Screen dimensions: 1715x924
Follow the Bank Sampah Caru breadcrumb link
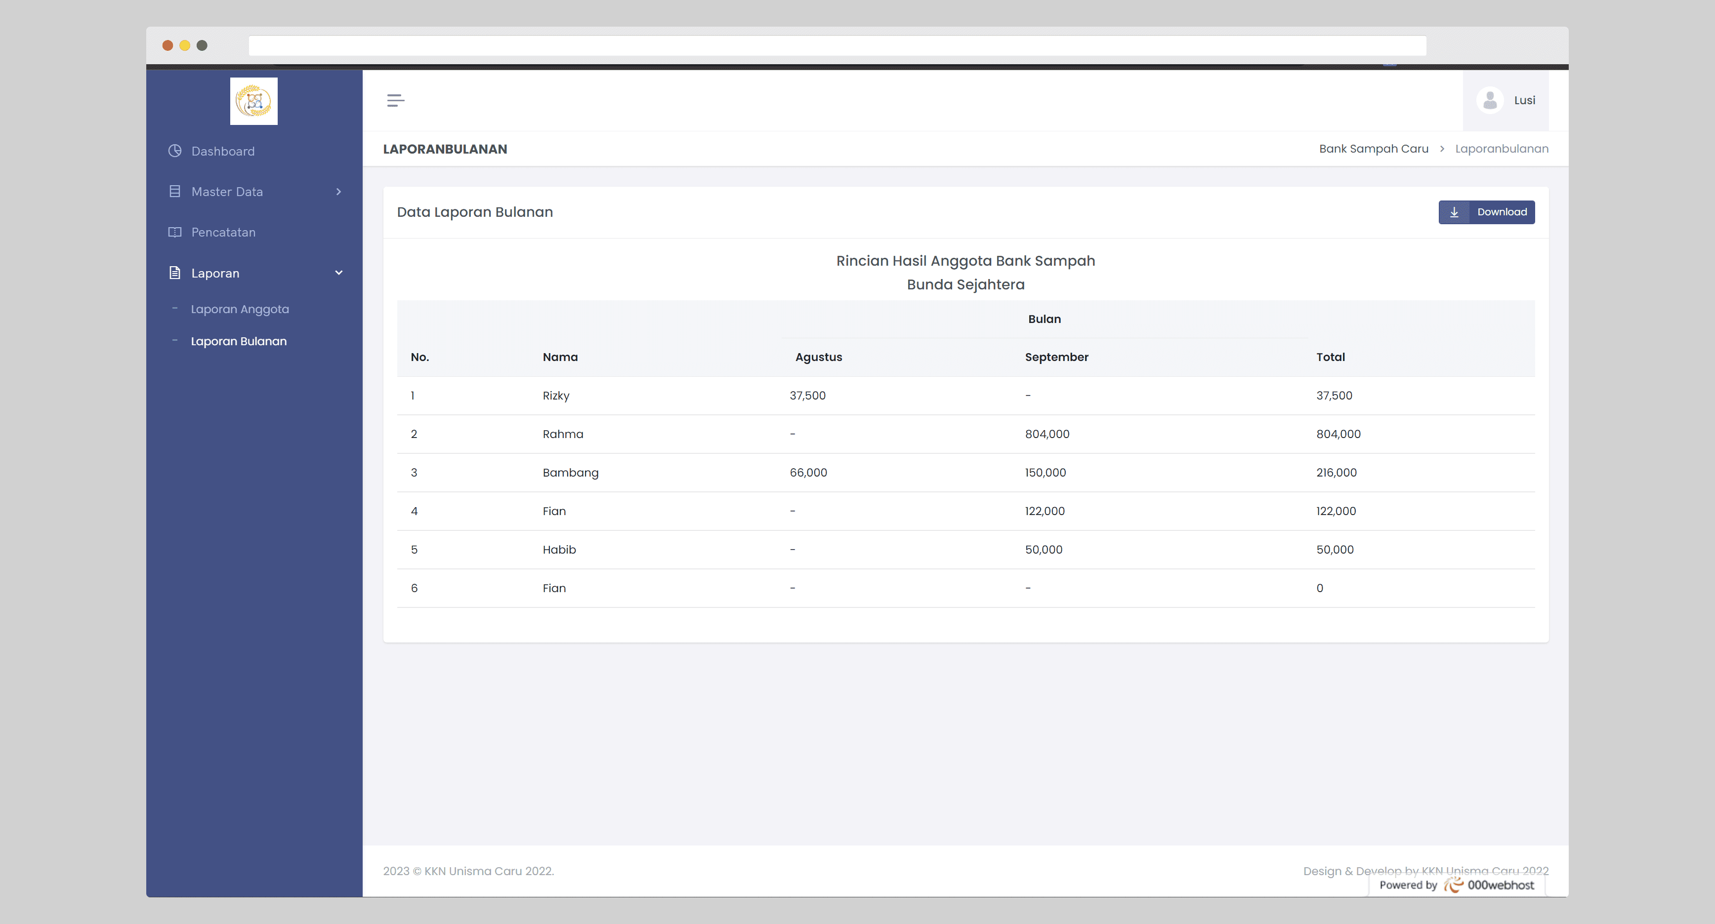(x=1374, y=148)
